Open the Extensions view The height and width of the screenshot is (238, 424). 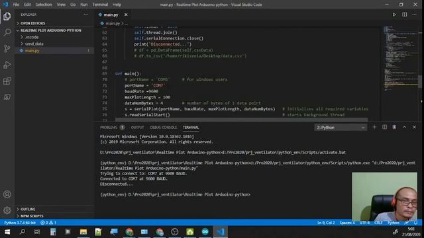coord(7,81)
